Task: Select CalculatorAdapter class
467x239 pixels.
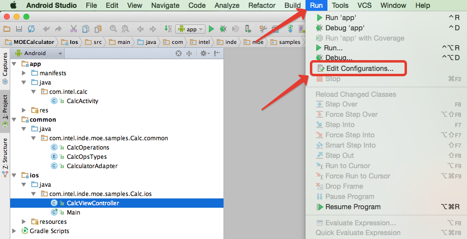Action: point(92,166)
